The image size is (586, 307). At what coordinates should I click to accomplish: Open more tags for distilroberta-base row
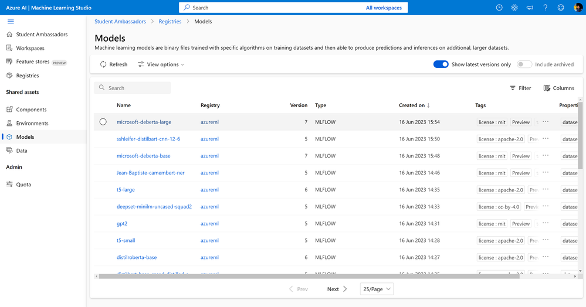tap(546, 257)
